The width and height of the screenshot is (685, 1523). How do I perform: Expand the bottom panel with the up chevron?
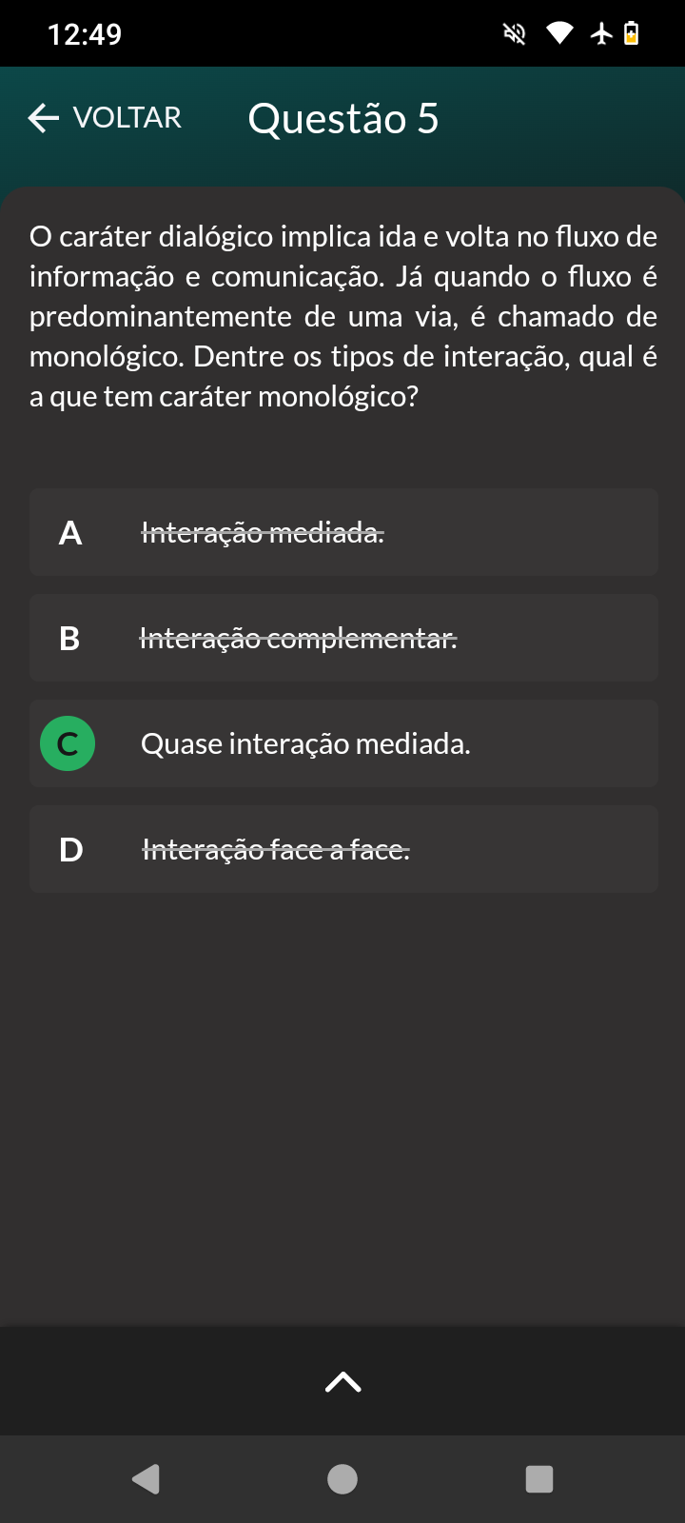pyautogui.click(x=342, y=1382)
